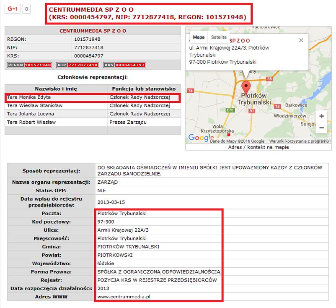336x308 pixels.
Task: Zoom in the map with plus button
Action: click(x=321, y=116)
